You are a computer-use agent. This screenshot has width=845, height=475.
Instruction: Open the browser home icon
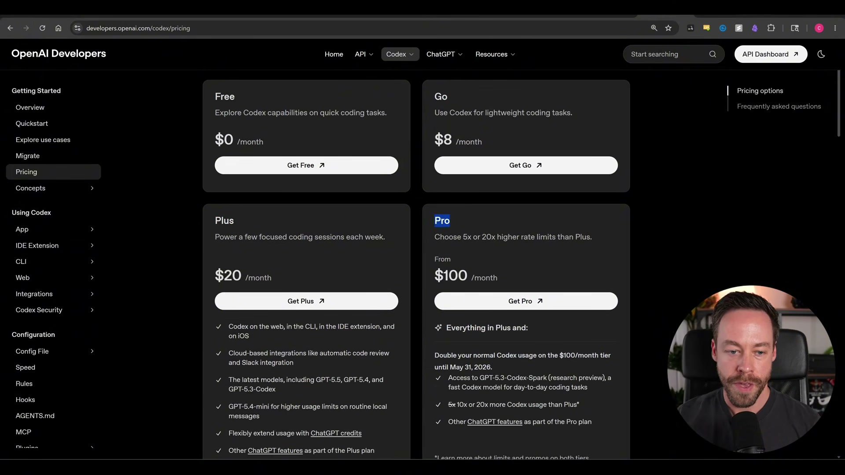click(x=58, y=28)
